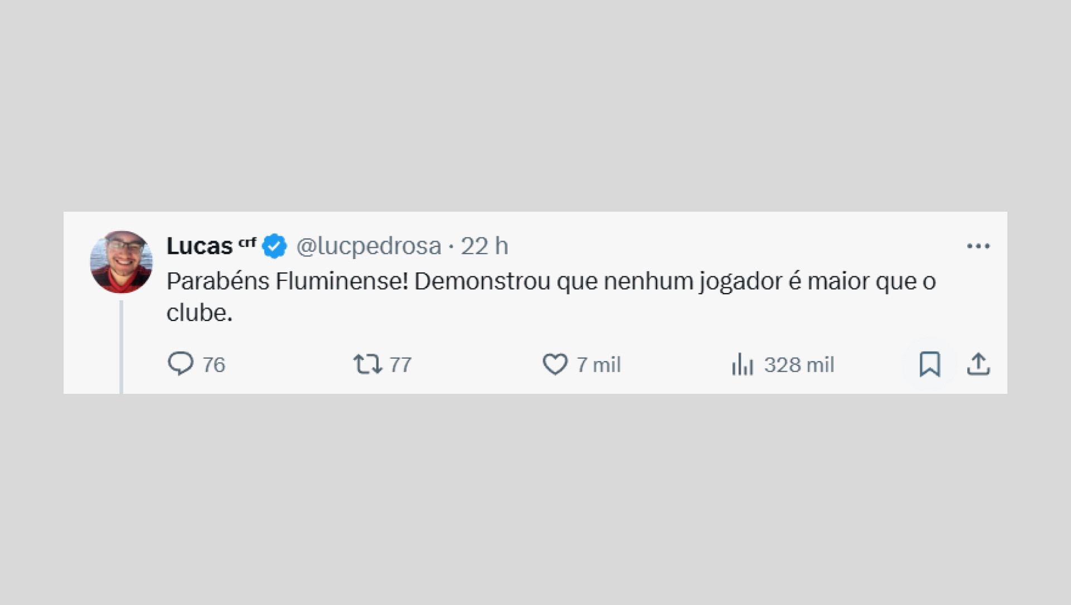Select the display name Lucas
The width and height of the screenshot is (1071, 605).
pos(199,245)
